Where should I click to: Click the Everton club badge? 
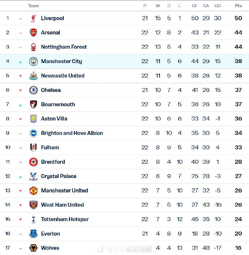coord(33,234)
